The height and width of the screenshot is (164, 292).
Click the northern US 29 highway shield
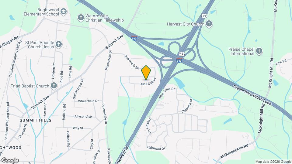[204, 16]
